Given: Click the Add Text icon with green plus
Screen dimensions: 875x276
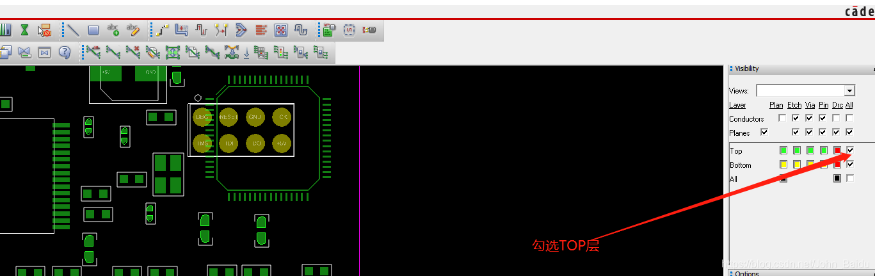Looking at the screenshot, I should pyautogui.click(x=113, y=30).
